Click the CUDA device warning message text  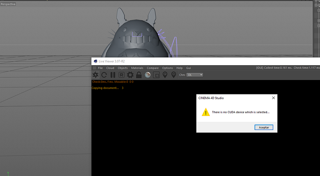[241, 112]
